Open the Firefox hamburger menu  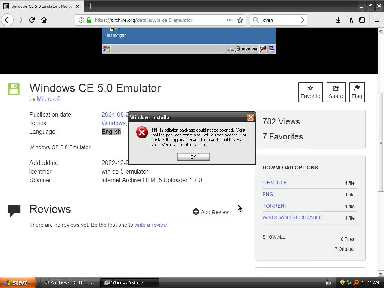(376, 20)
